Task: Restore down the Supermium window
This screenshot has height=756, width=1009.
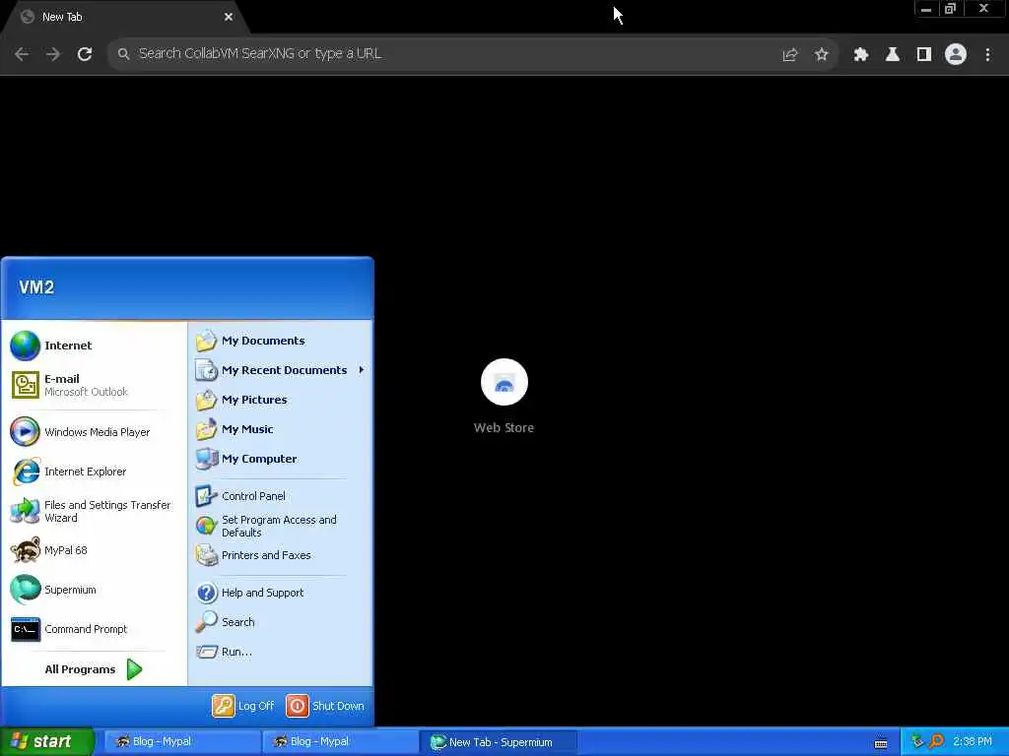Action: coord(950,9)
